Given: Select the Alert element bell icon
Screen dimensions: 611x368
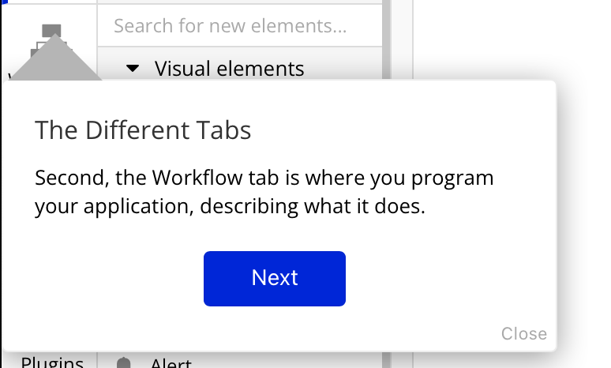Looking at the screenshot, I should coord(123,363).
